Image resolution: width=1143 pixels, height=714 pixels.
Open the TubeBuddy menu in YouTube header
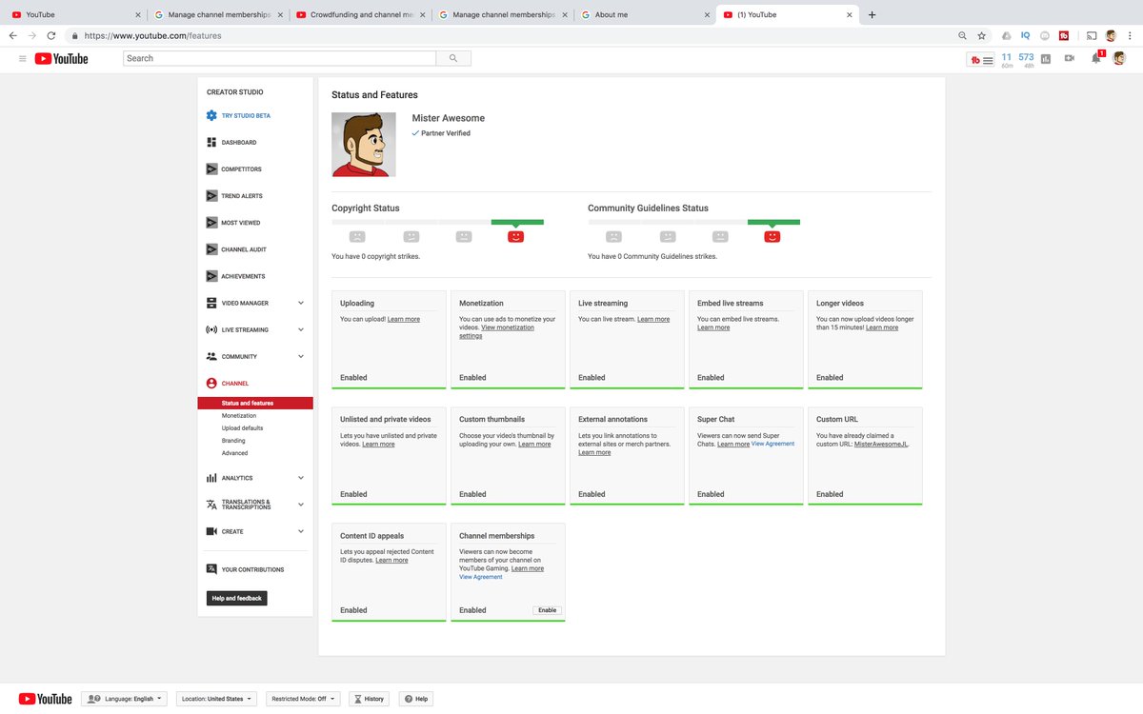click(981, 59)
